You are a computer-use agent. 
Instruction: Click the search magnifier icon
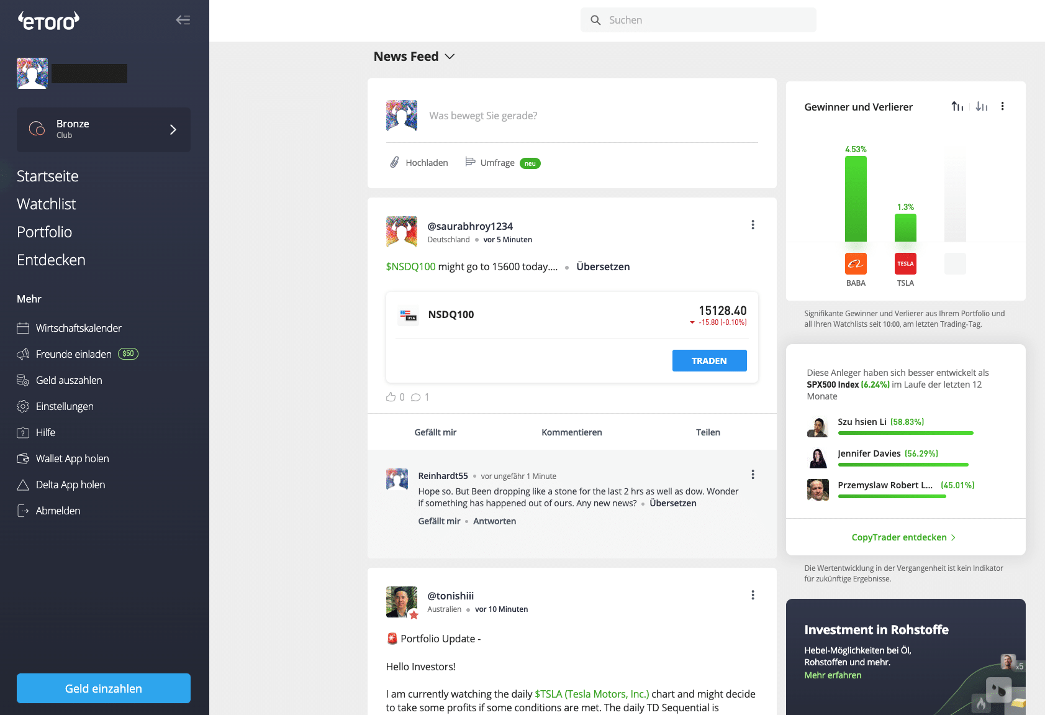pyautogui.click(x=595, y=20)
